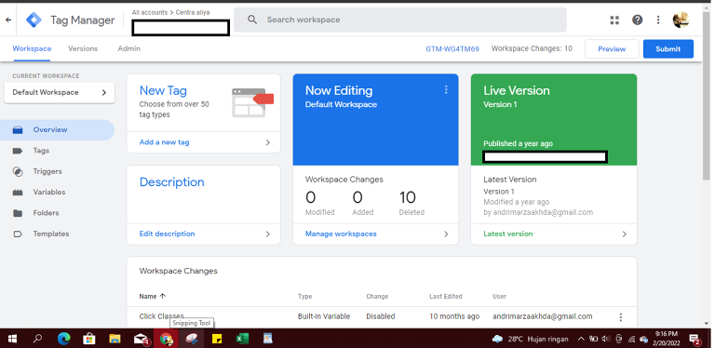715x348 pixels.
Task: Click the Chrome icon on the taskbar
Action: [x=166, y=339]
